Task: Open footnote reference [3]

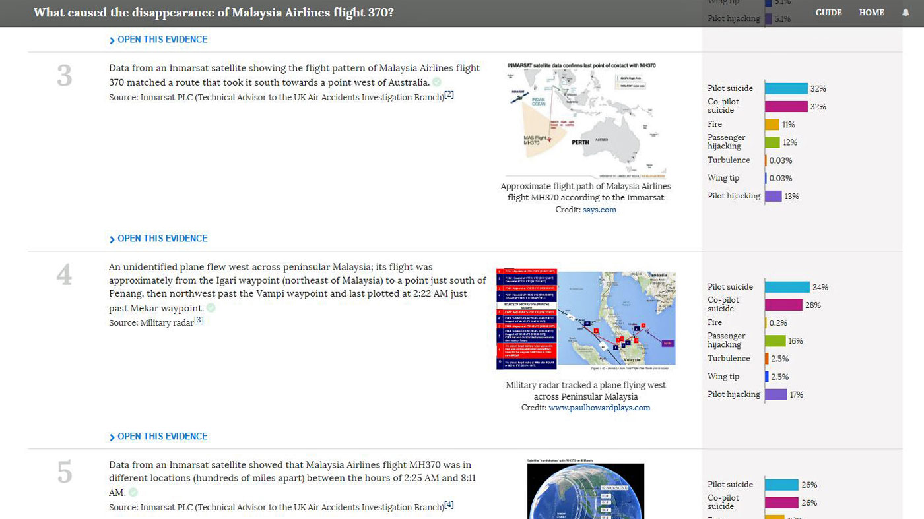Action: (199, 321)
